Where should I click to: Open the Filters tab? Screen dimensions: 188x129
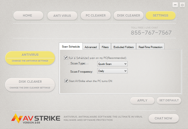coord(105,47)
